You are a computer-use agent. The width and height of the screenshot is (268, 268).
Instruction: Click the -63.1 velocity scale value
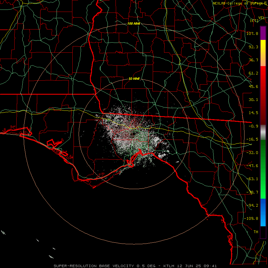click(252, 179)
